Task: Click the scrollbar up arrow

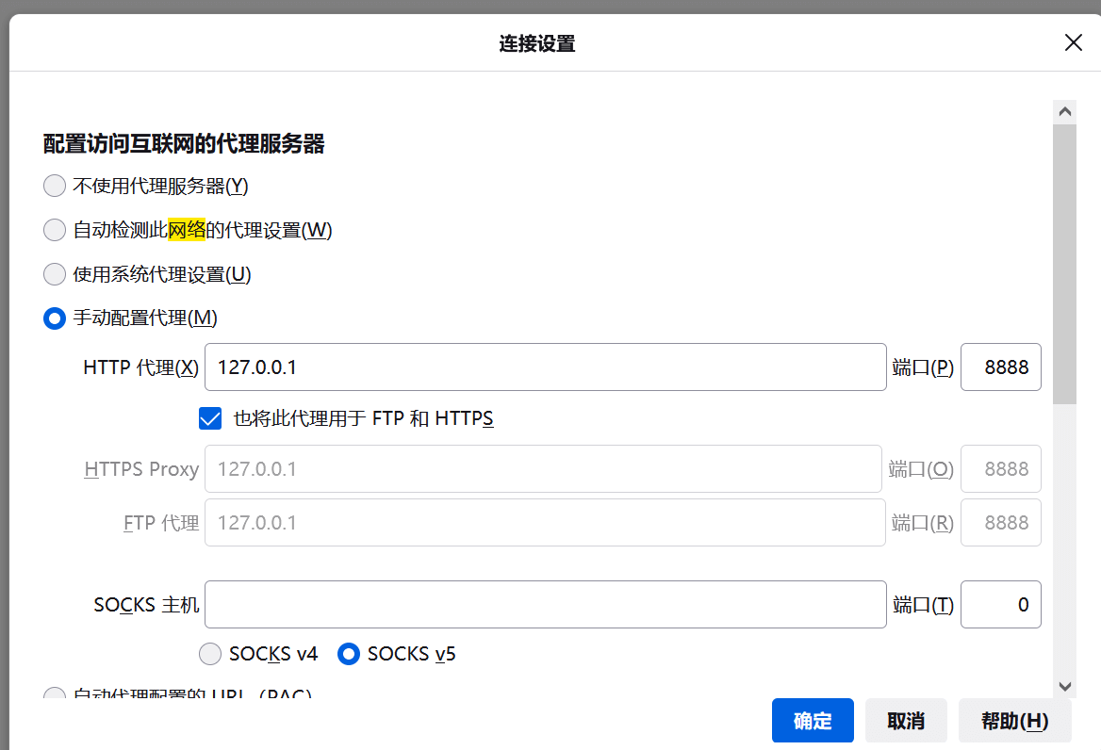Action: coord(1064,111)
